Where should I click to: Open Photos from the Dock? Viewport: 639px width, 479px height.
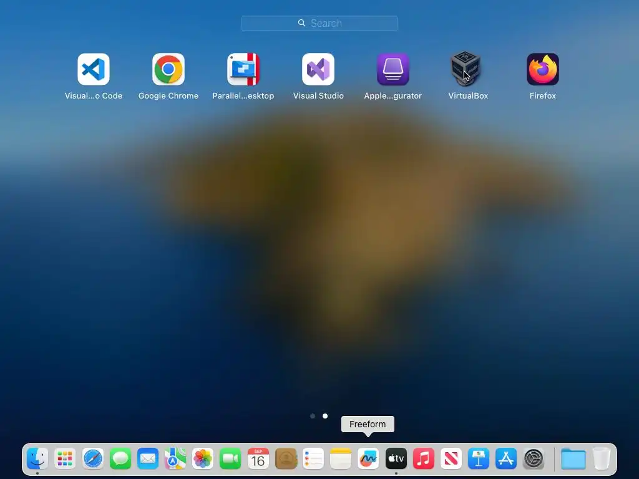click(203, 458)
